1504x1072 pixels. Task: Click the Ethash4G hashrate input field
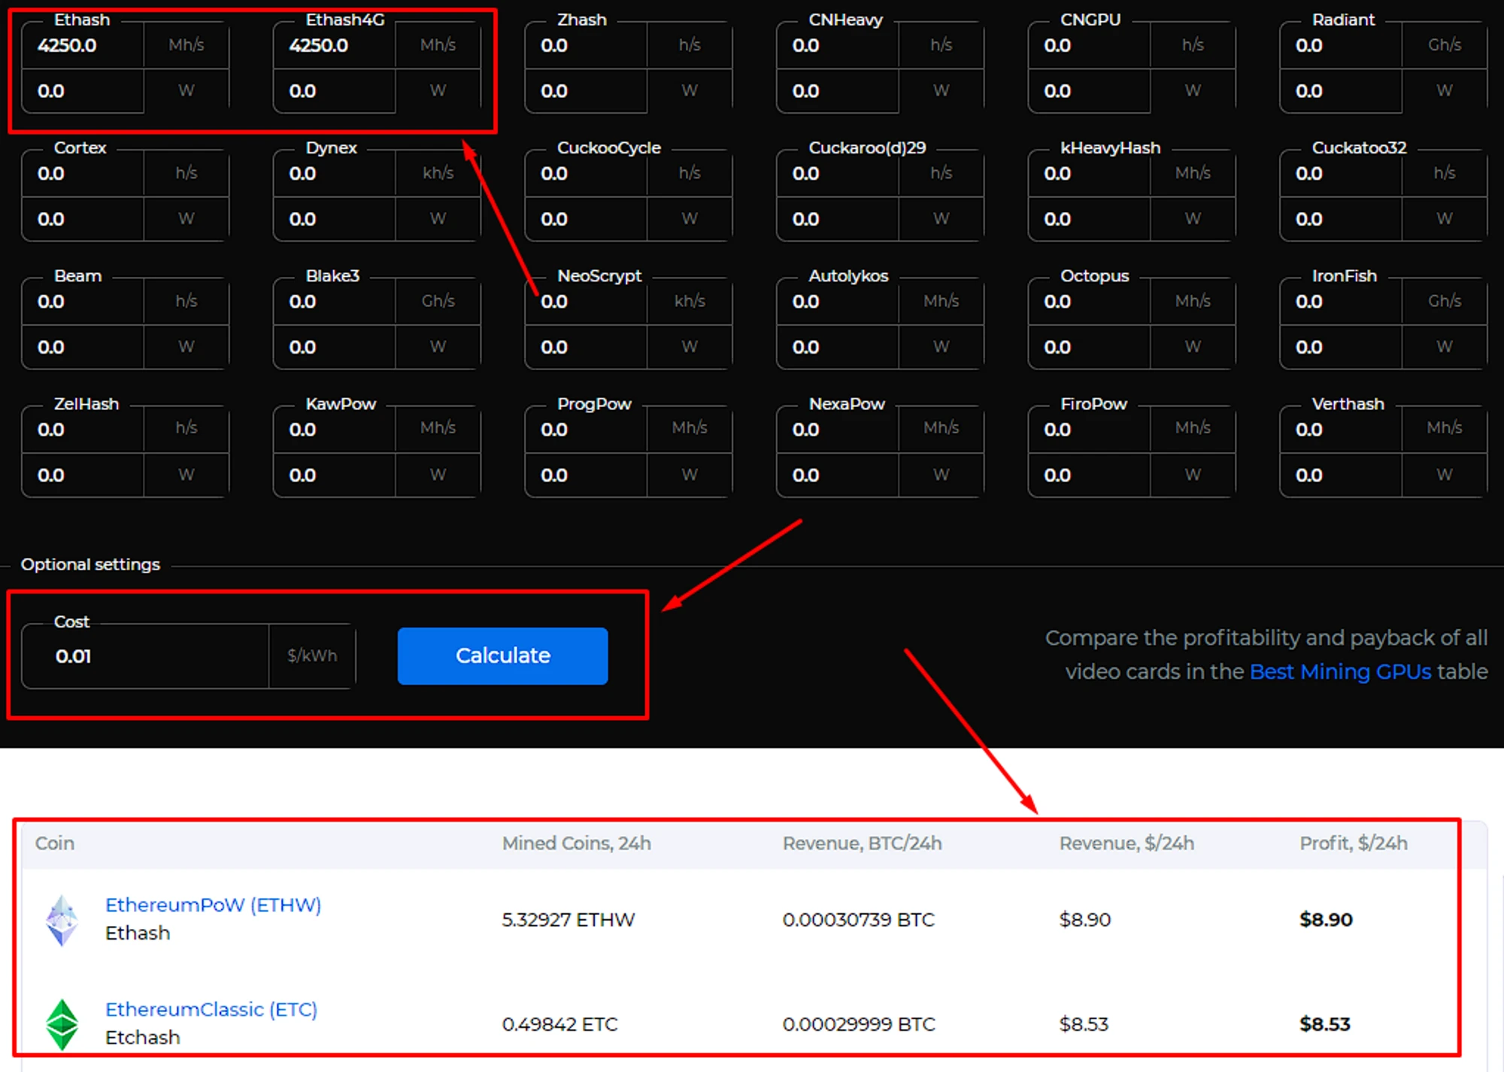(334, 46)
